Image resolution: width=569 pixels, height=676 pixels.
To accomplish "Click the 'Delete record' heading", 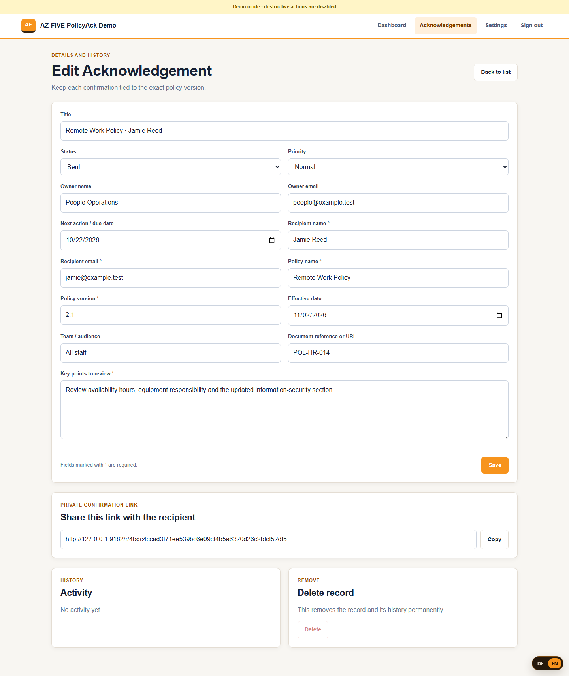I will [326, 593].
